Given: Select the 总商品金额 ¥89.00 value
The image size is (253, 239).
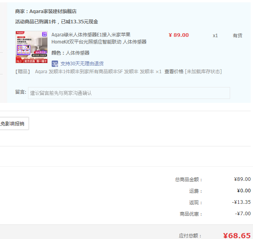Looking at the screenshot, I should 242,179.
